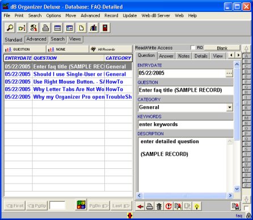Click the copy record icon in bottom toolbar
Viewport: 253px width, 220px height.
[x=178, y=206]
